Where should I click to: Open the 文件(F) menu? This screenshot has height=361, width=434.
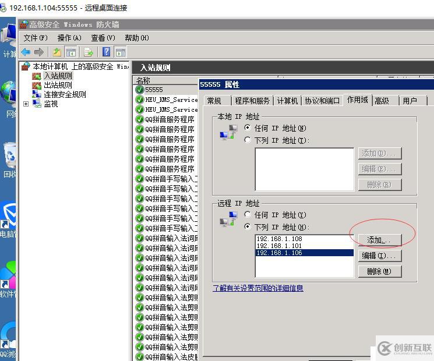point(36,38)
